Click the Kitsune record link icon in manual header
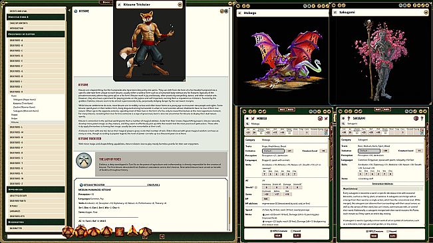Viewport: 433px width, 243px height. [76, 11]
